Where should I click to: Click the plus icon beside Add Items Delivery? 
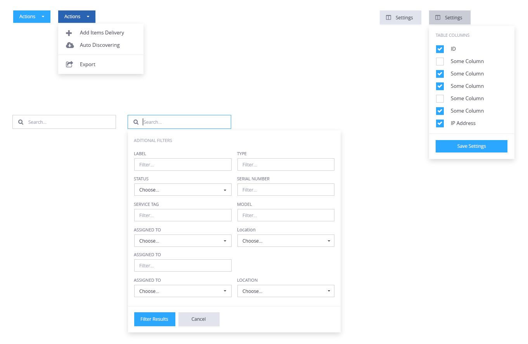click(x=69, y=33)
